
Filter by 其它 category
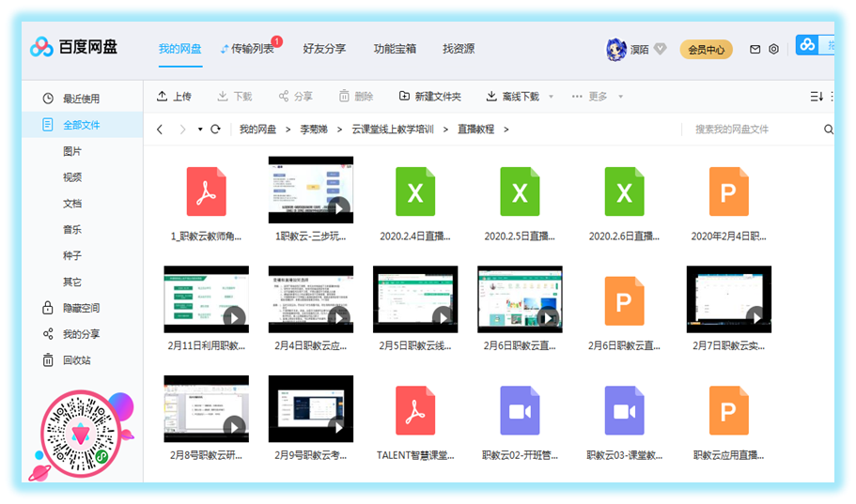click(x=72, y=282)
